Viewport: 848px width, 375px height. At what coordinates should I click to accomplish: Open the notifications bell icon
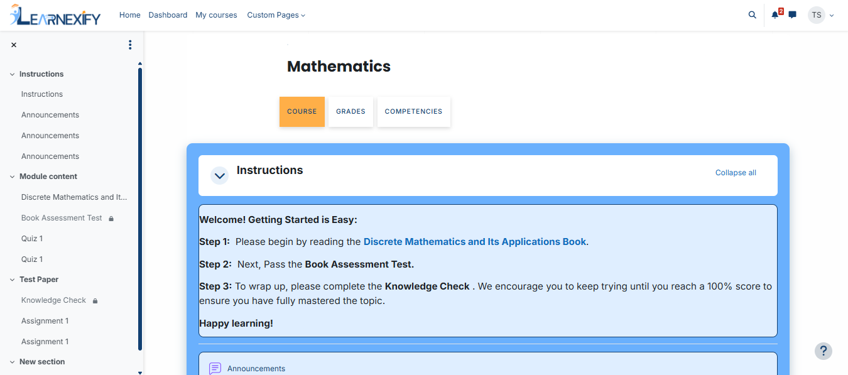(x=775, y=15)
